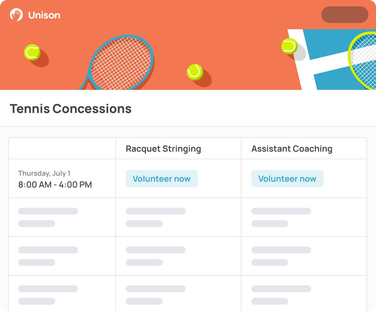The width and height of the screenshot is (376, 311).
Task: Click Volunteer now under Assistant Coaching
Action: pyautogui.click(x=287, y=179)
